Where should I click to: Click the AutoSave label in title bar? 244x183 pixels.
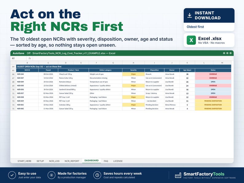click(x=18, y=53)
